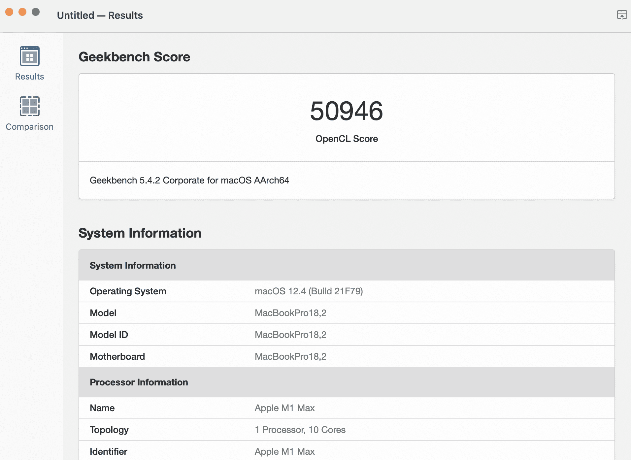The height and width of the screenshot is (460, 631).
Task: Click the Identifier row label
Action: pos(109,451)
